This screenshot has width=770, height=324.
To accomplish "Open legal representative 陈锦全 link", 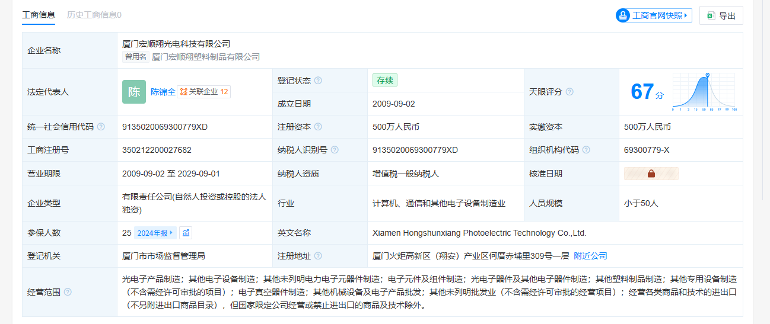I will pyautogui.click(x=163, y=92).
